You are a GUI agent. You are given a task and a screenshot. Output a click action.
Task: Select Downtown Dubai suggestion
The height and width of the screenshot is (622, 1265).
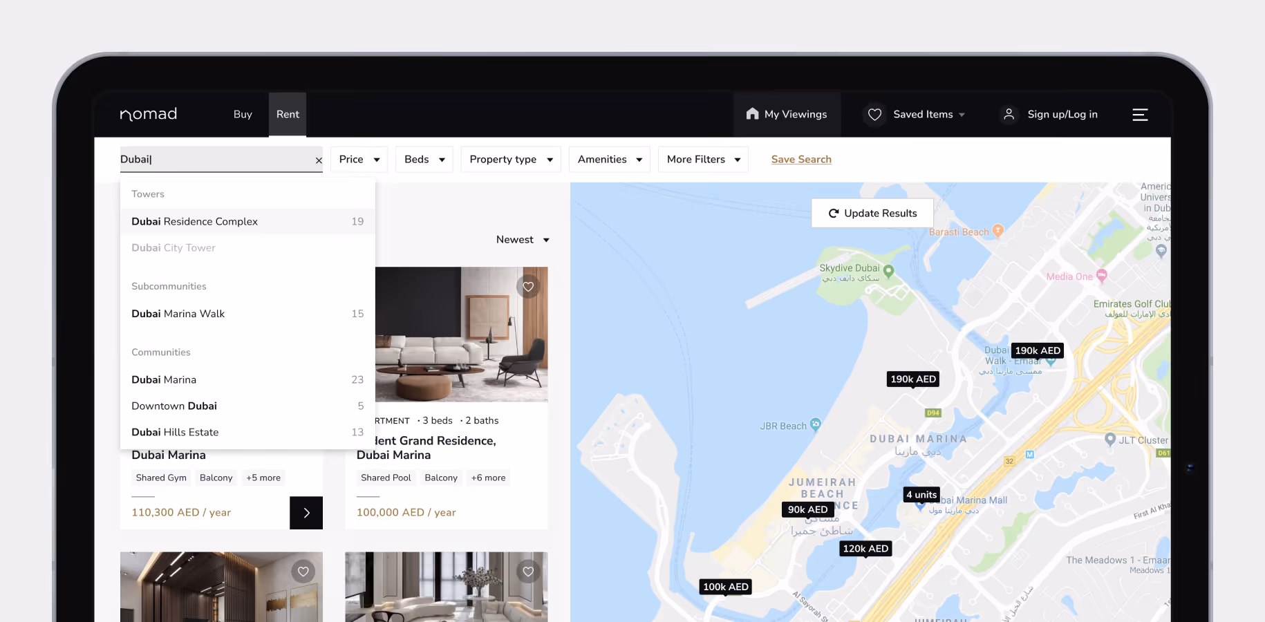click(247, 406)
